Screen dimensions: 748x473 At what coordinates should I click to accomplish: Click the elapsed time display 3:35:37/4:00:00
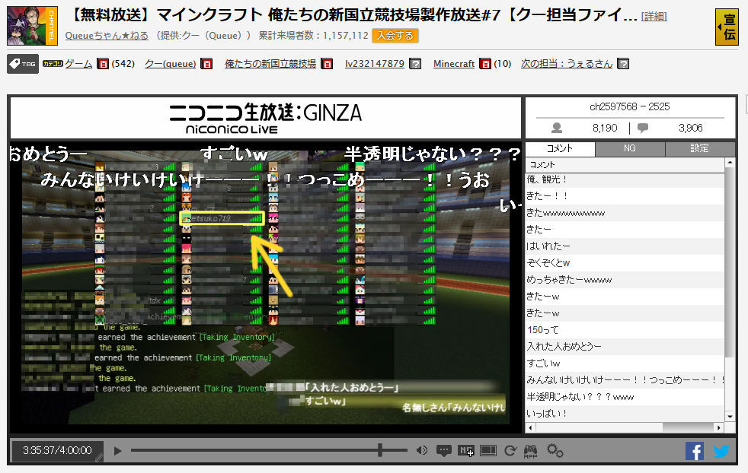[x=57, y=450]
